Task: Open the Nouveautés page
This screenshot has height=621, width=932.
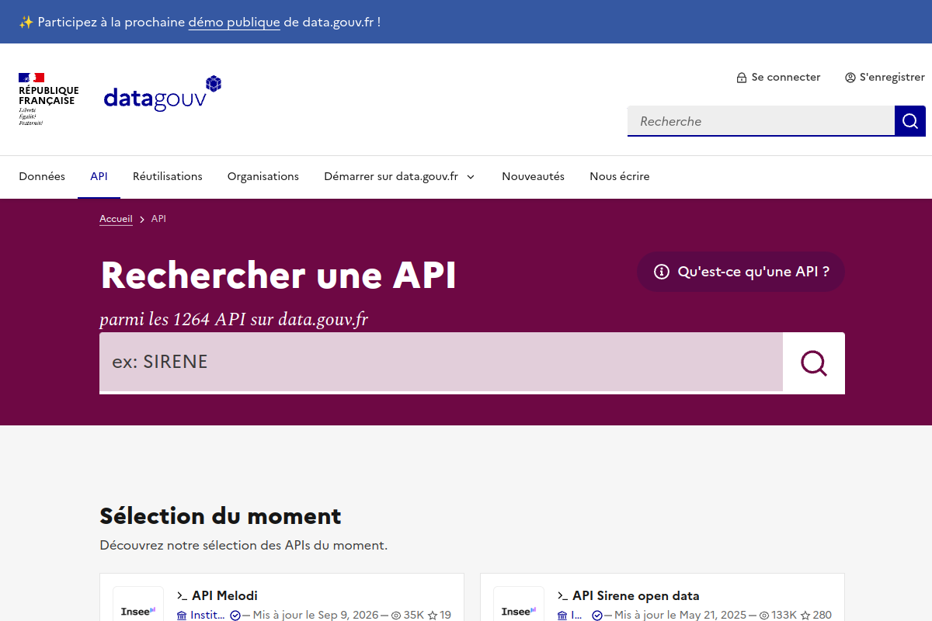Action: [533, 176]
